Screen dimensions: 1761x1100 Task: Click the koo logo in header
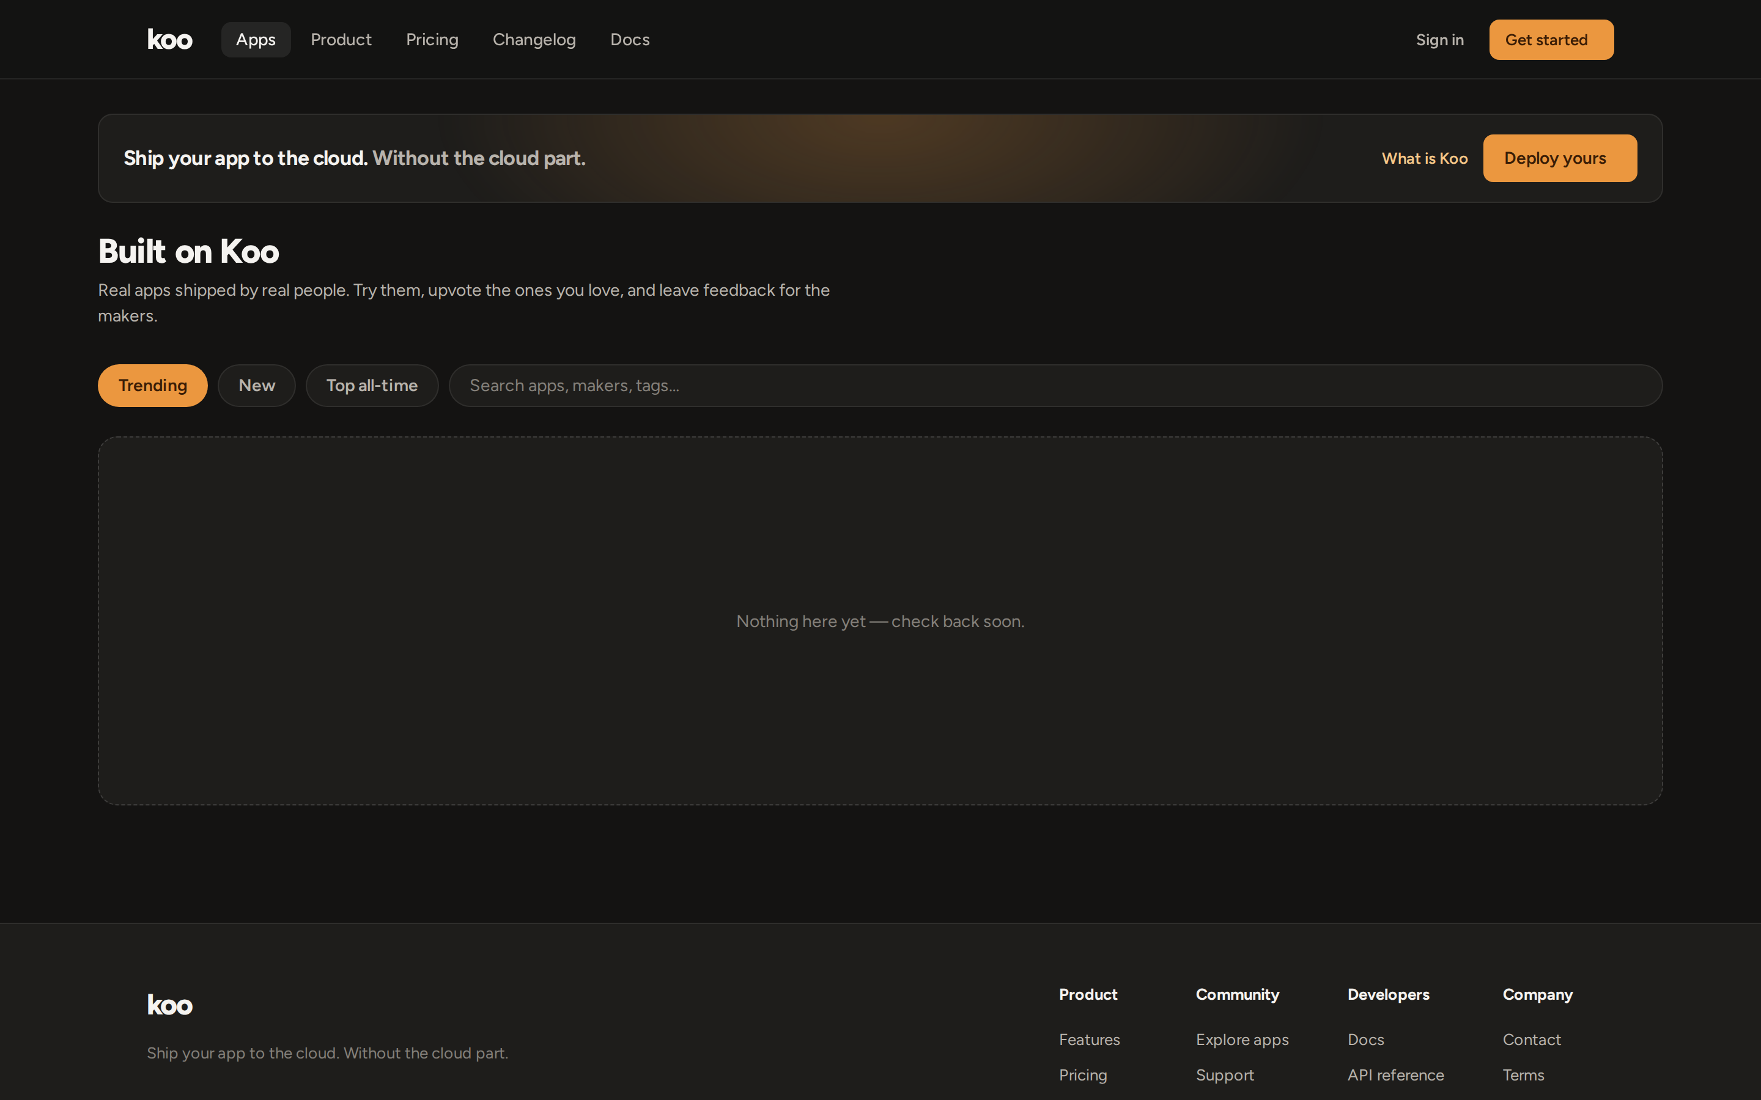(x=169, y=39)
